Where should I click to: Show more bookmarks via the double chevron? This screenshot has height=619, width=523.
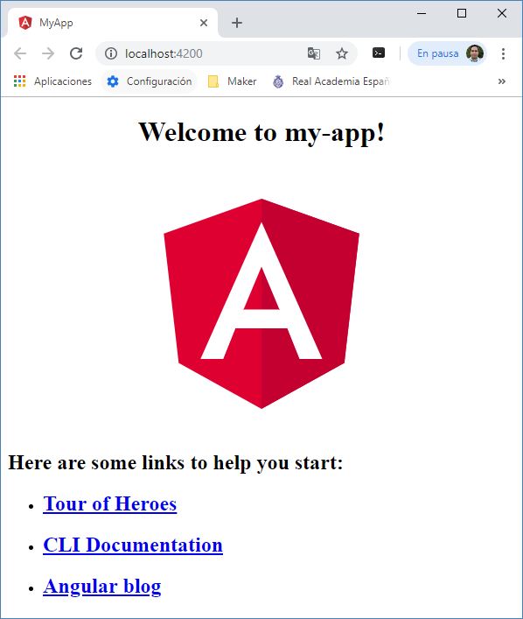[502, 81]
